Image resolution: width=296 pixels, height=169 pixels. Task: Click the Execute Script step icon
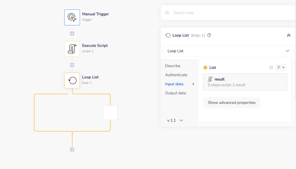(x=72, y=49)
